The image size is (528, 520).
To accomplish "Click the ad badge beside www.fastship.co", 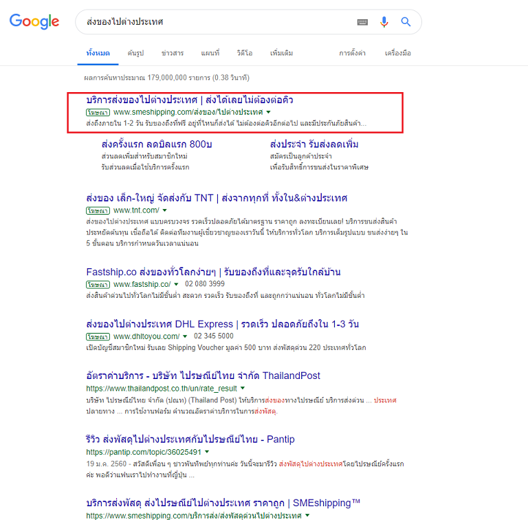I will tap(98, 285).
